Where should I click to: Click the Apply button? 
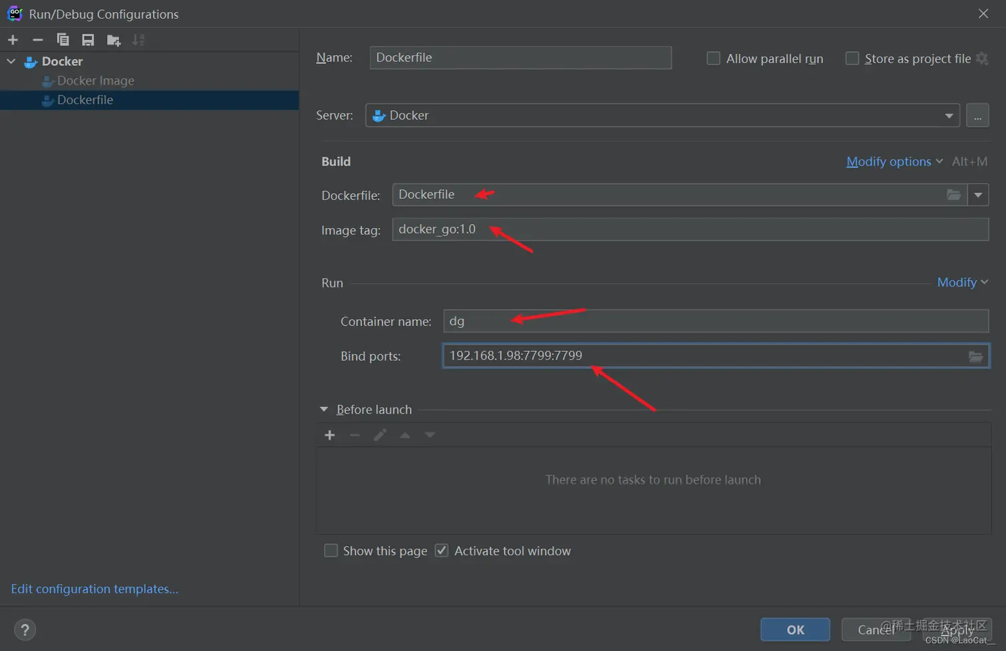(957, 630)
